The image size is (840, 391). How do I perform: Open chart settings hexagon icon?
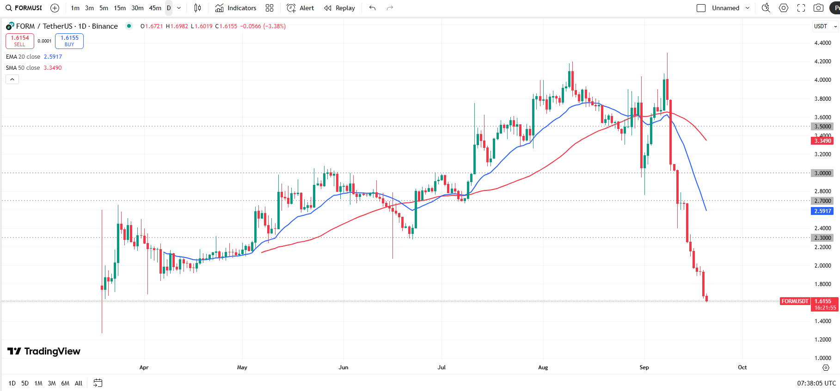(784, 8)
